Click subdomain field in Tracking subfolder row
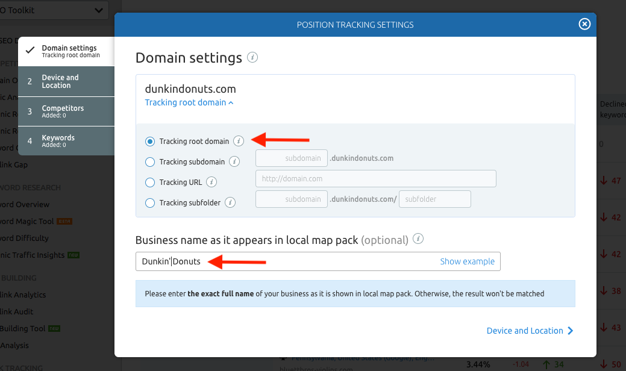Viewport: 626px width, 371px height. click(292, 199)
